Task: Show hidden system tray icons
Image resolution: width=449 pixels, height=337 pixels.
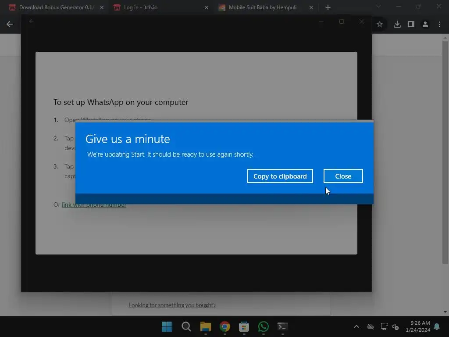Action: (356, 326)
